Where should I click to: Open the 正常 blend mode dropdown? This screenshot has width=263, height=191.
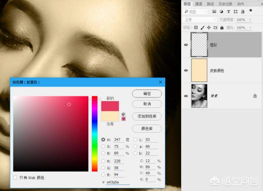click(x=200, y=20)
